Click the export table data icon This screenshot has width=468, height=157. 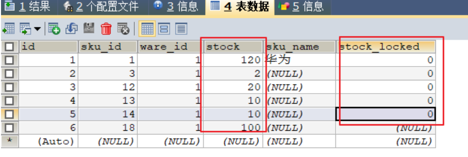point(8,29)
